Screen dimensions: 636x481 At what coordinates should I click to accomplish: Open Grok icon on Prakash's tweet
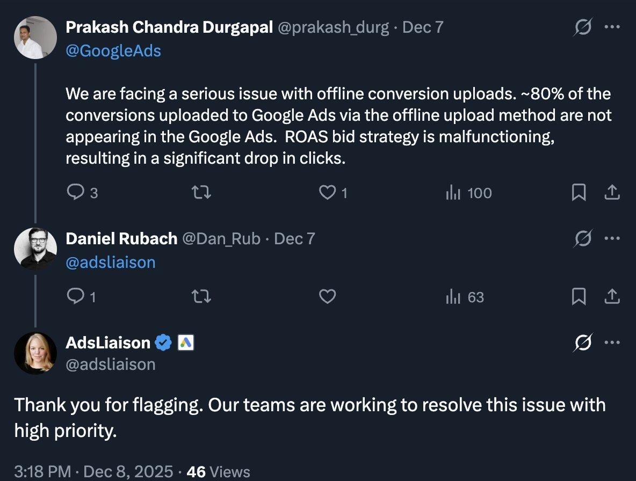point(583,27)
